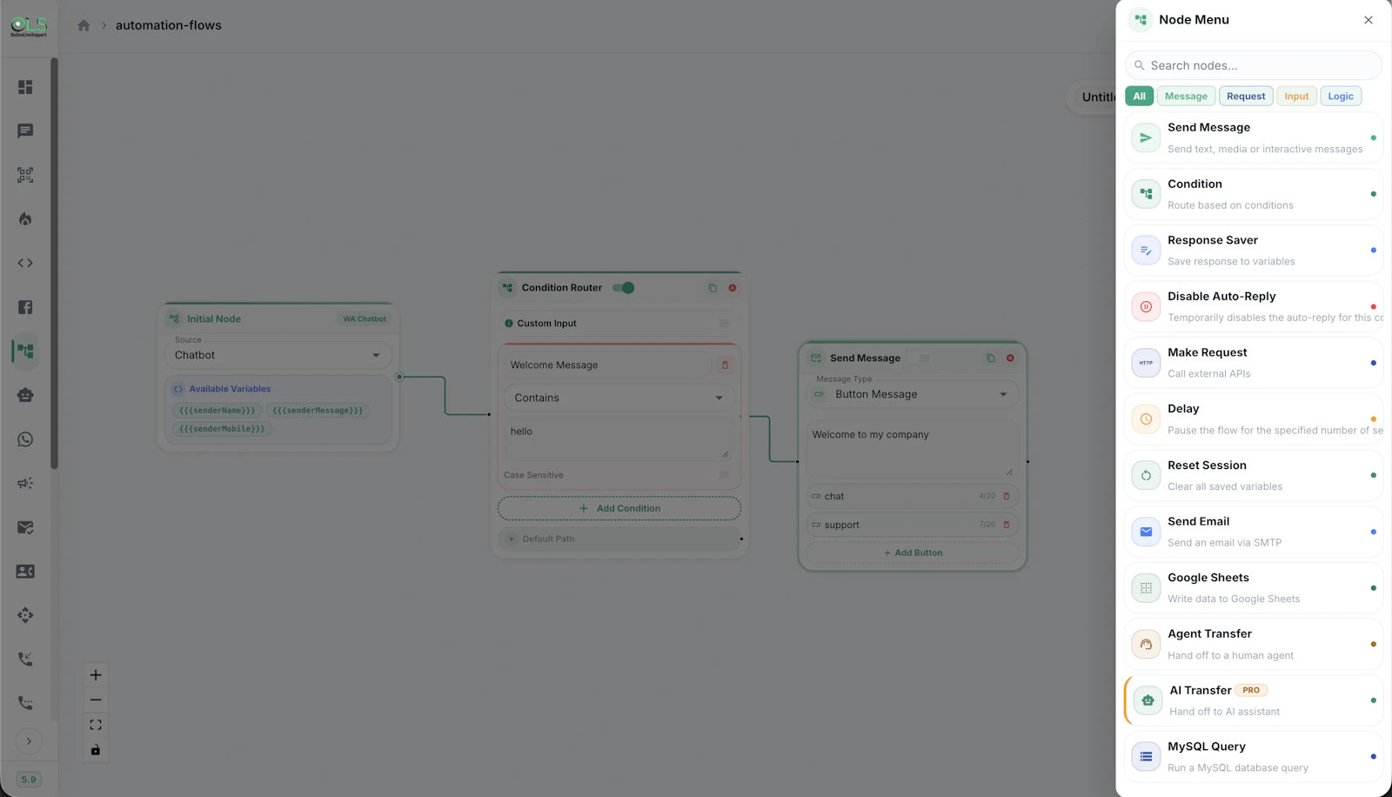Add the Disable Auto-Reply node
The height and width of the screenshot is (797, 1392).
point(1254,306)
